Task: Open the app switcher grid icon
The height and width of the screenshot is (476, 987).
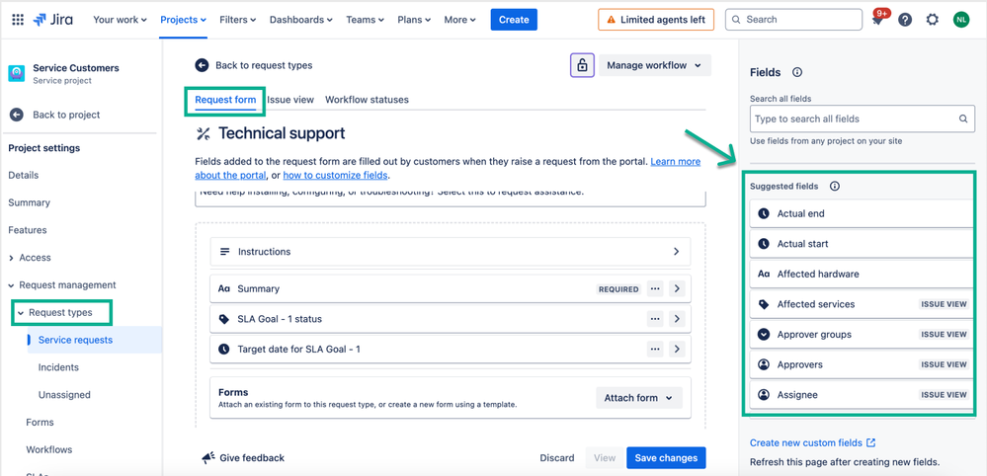Action: pos(18,20)
